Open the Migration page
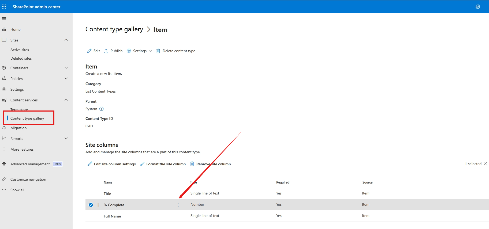 pyautogui.click(x=18, y=128)
